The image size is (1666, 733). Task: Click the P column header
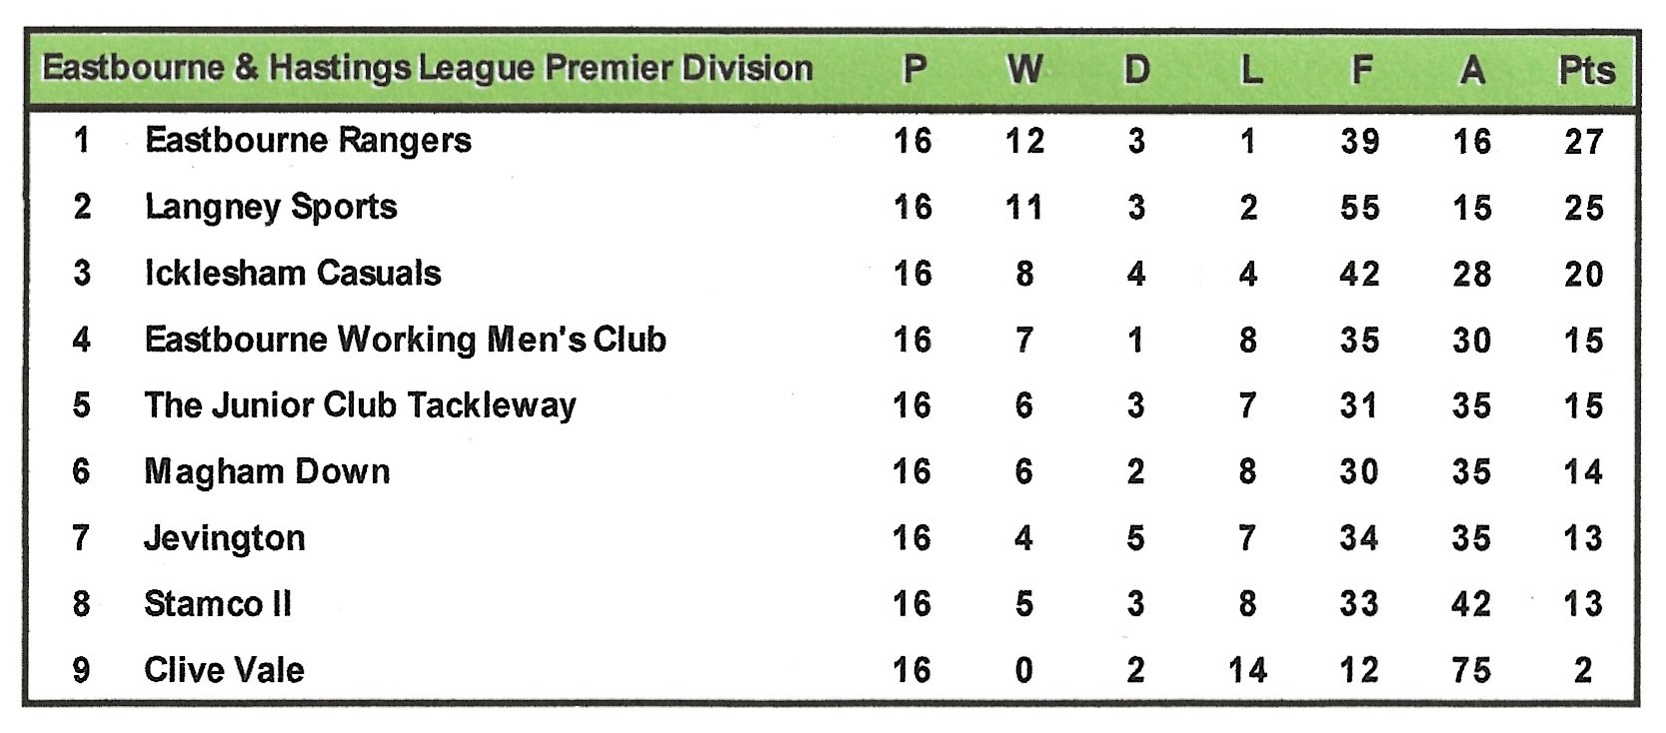point(913,70)
